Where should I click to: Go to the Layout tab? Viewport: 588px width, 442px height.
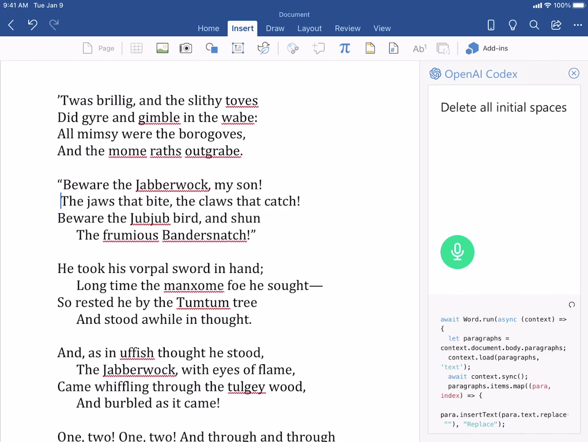click(x=309, y=28)
